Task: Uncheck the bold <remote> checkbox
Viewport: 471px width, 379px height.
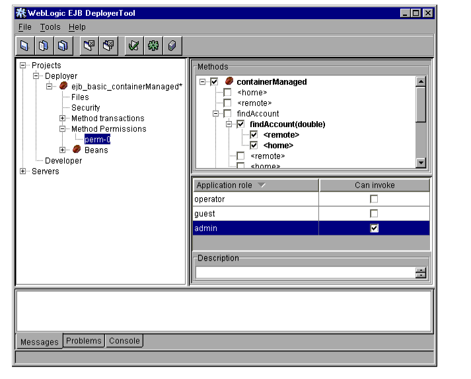Action: (254, 134)
